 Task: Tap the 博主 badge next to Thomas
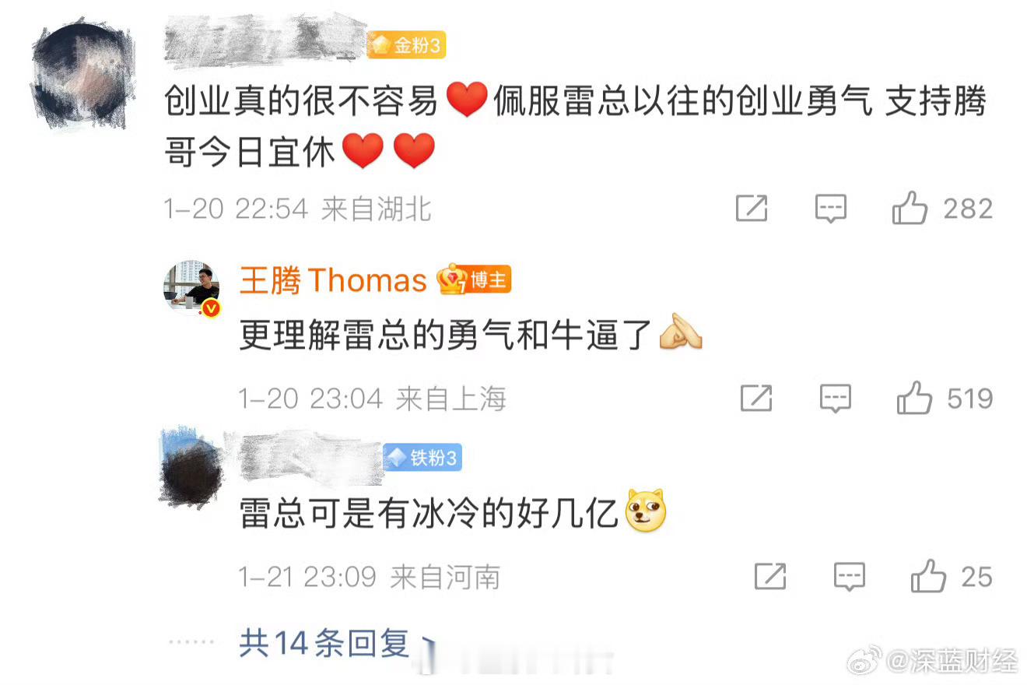click(x=475, y=279)
